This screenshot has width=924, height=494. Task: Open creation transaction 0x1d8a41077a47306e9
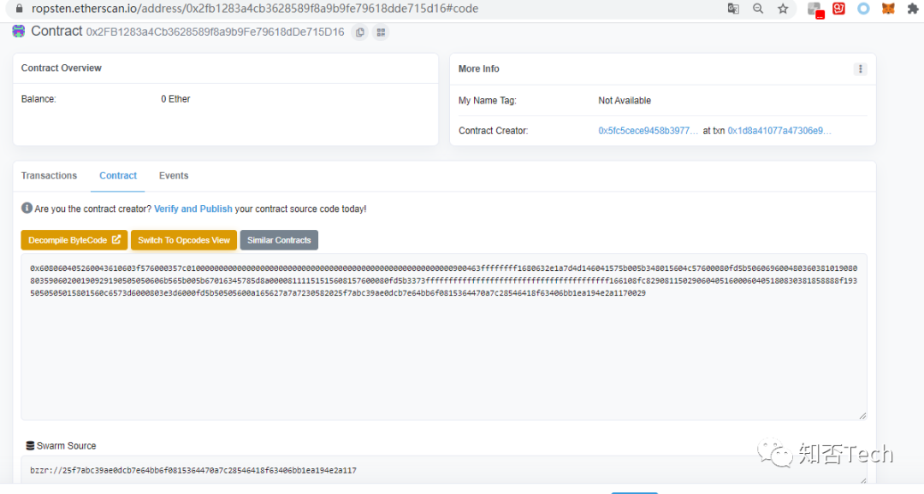[x=779, y=131]
